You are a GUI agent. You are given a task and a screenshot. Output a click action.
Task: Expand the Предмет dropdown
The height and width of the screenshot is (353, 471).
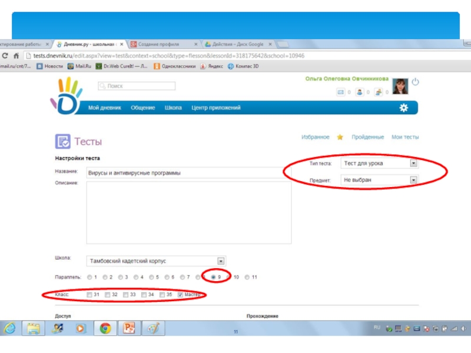(x=414, y=180)
